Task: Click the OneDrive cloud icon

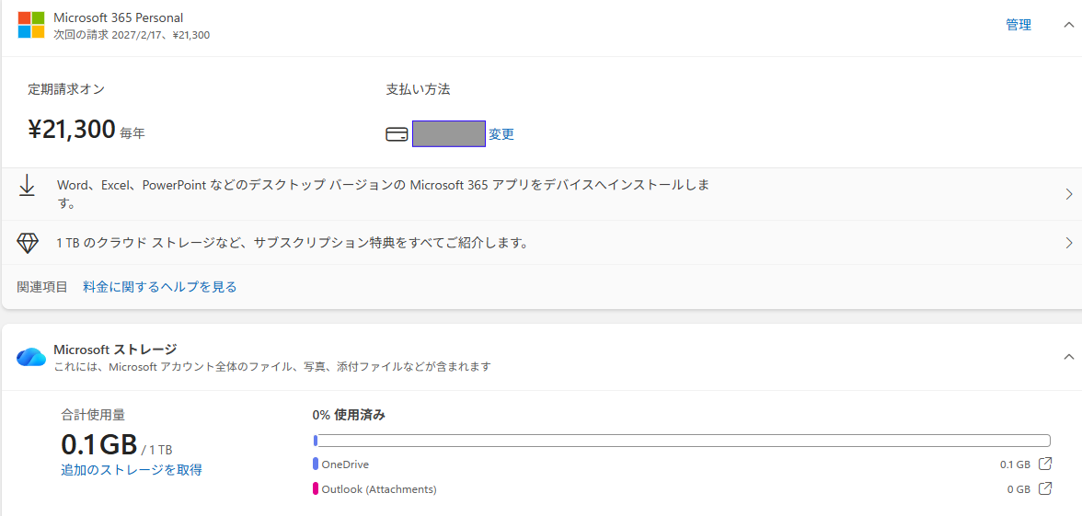Action: pos(31,357)
